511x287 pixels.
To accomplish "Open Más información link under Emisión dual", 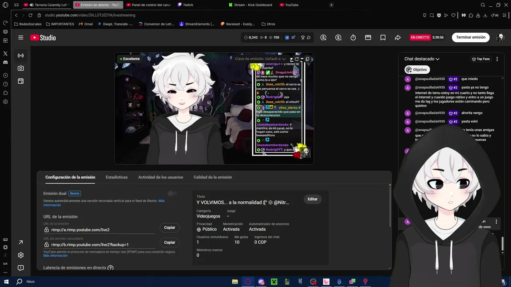I will (x=104, y=203).
